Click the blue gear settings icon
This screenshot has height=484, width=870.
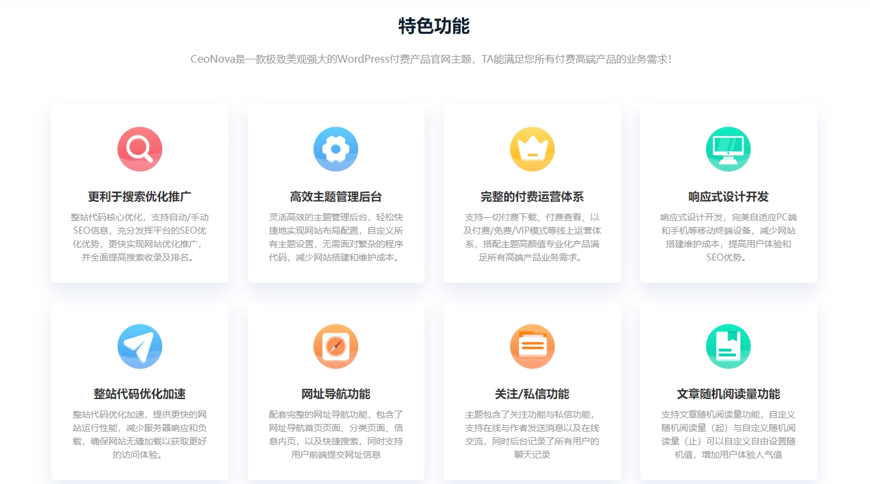point(336,149)
